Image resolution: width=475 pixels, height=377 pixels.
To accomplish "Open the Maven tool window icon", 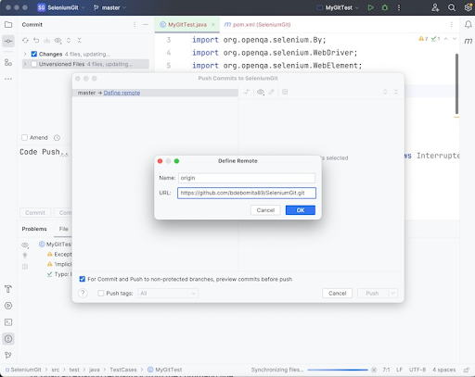I will (x=469, y=41).
